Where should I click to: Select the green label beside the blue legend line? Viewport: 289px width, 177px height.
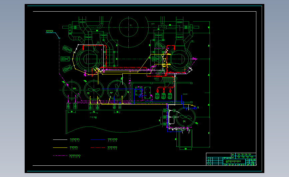(112, 140)
